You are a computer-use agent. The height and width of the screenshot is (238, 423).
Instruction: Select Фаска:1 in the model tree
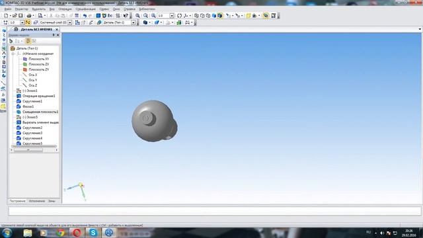tap(28, 106)
